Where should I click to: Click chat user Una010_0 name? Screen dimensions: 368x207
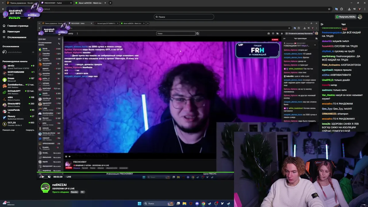[x=327, y=80]
